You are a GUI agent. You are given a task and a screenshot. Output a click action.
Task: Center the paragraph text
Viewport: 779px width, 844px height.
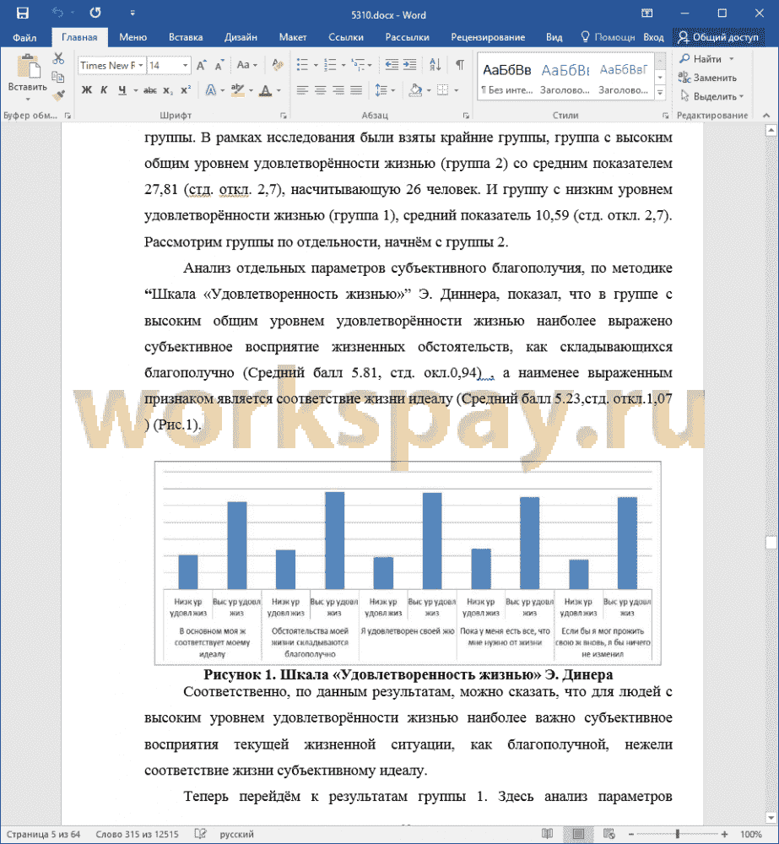tap(321, 90)
